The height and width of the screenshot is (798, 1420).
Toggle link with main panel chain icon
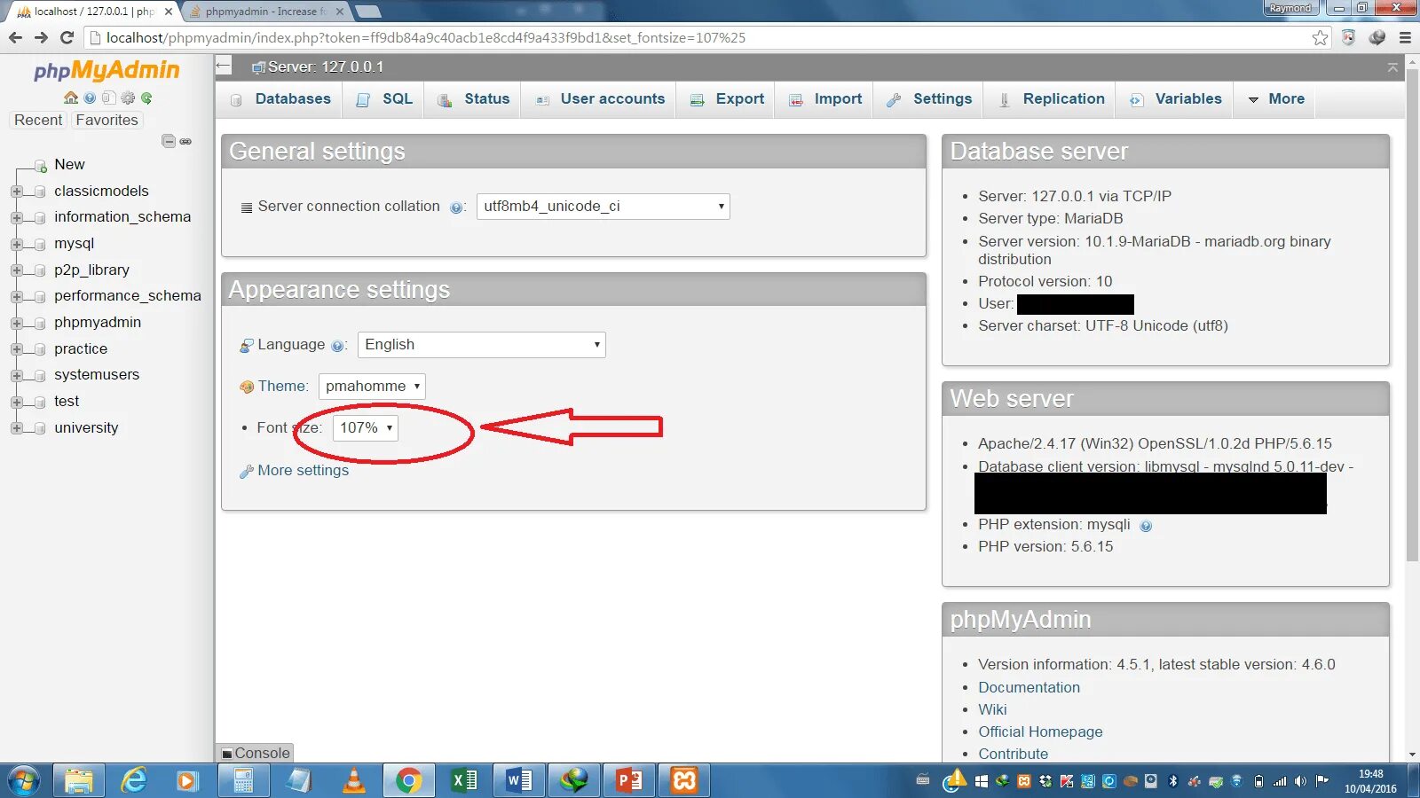coord(185,141)
